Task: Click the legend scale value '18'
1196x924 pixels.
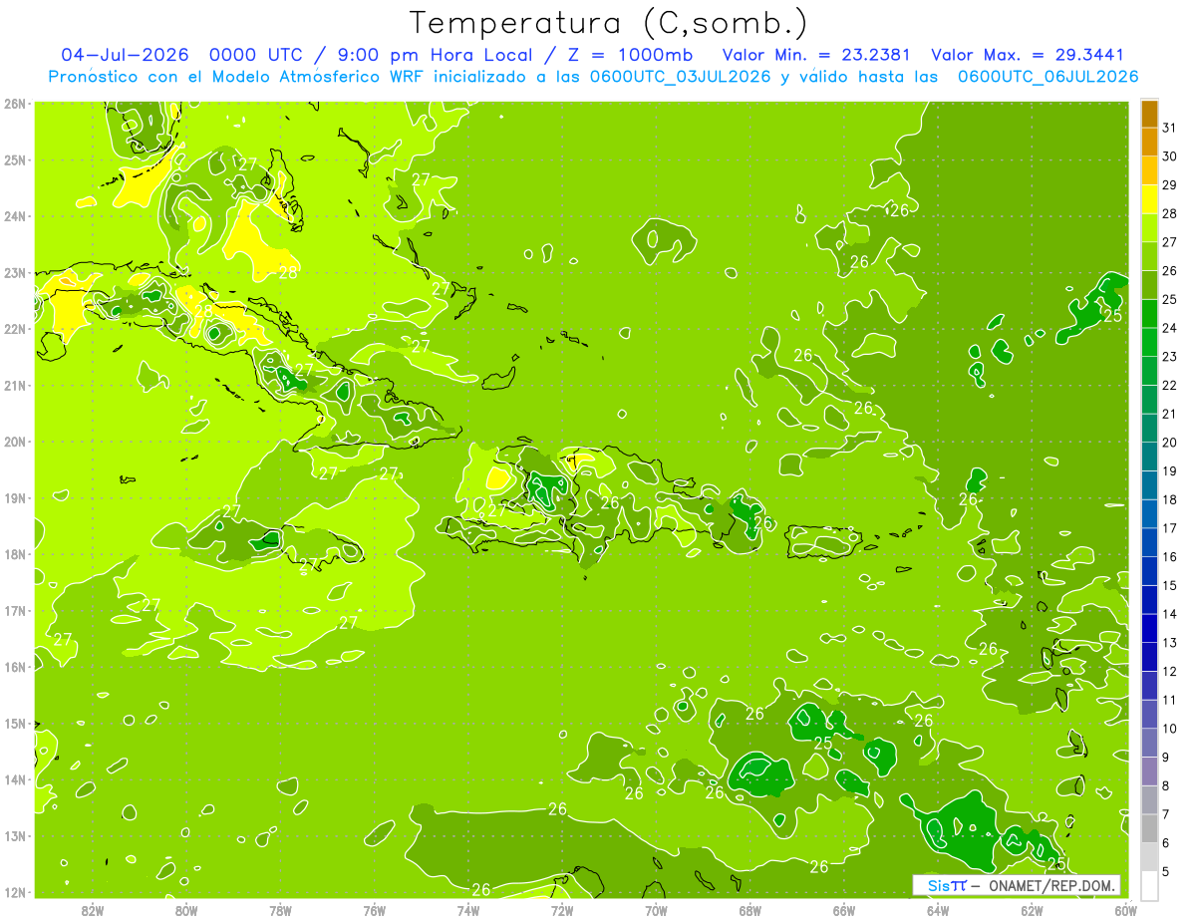Action: pos(1170,499)
